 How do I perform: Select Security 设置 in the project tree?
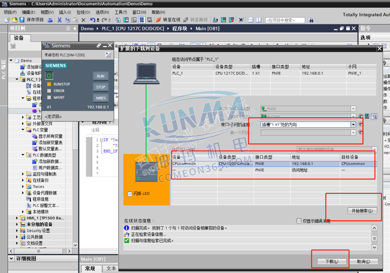pos(35,230)
